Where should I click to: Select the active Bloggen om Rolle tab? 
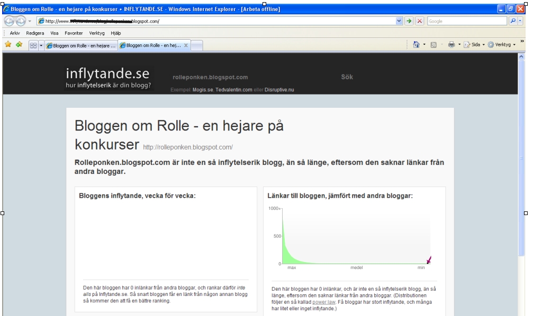154,45
